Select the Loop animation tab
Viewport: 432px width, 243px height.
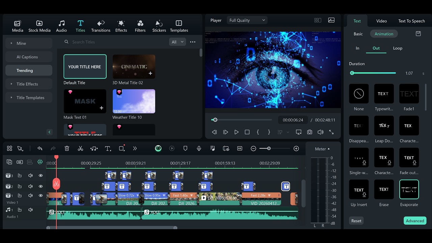click(398, 48)
